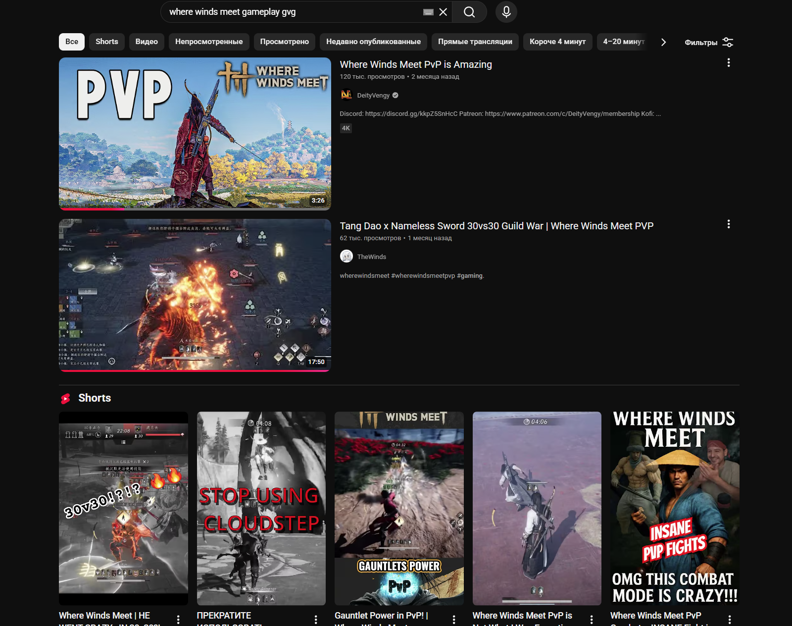This screenshot has height=626, width=792.
Task: Clear the search query with X icon
Action: click(x=443, y=12)
